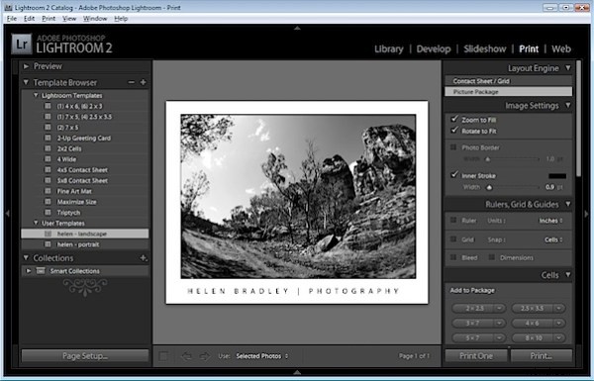
Task: Add a 5 x 7 cell to package
Action: (x=472, y=337)
